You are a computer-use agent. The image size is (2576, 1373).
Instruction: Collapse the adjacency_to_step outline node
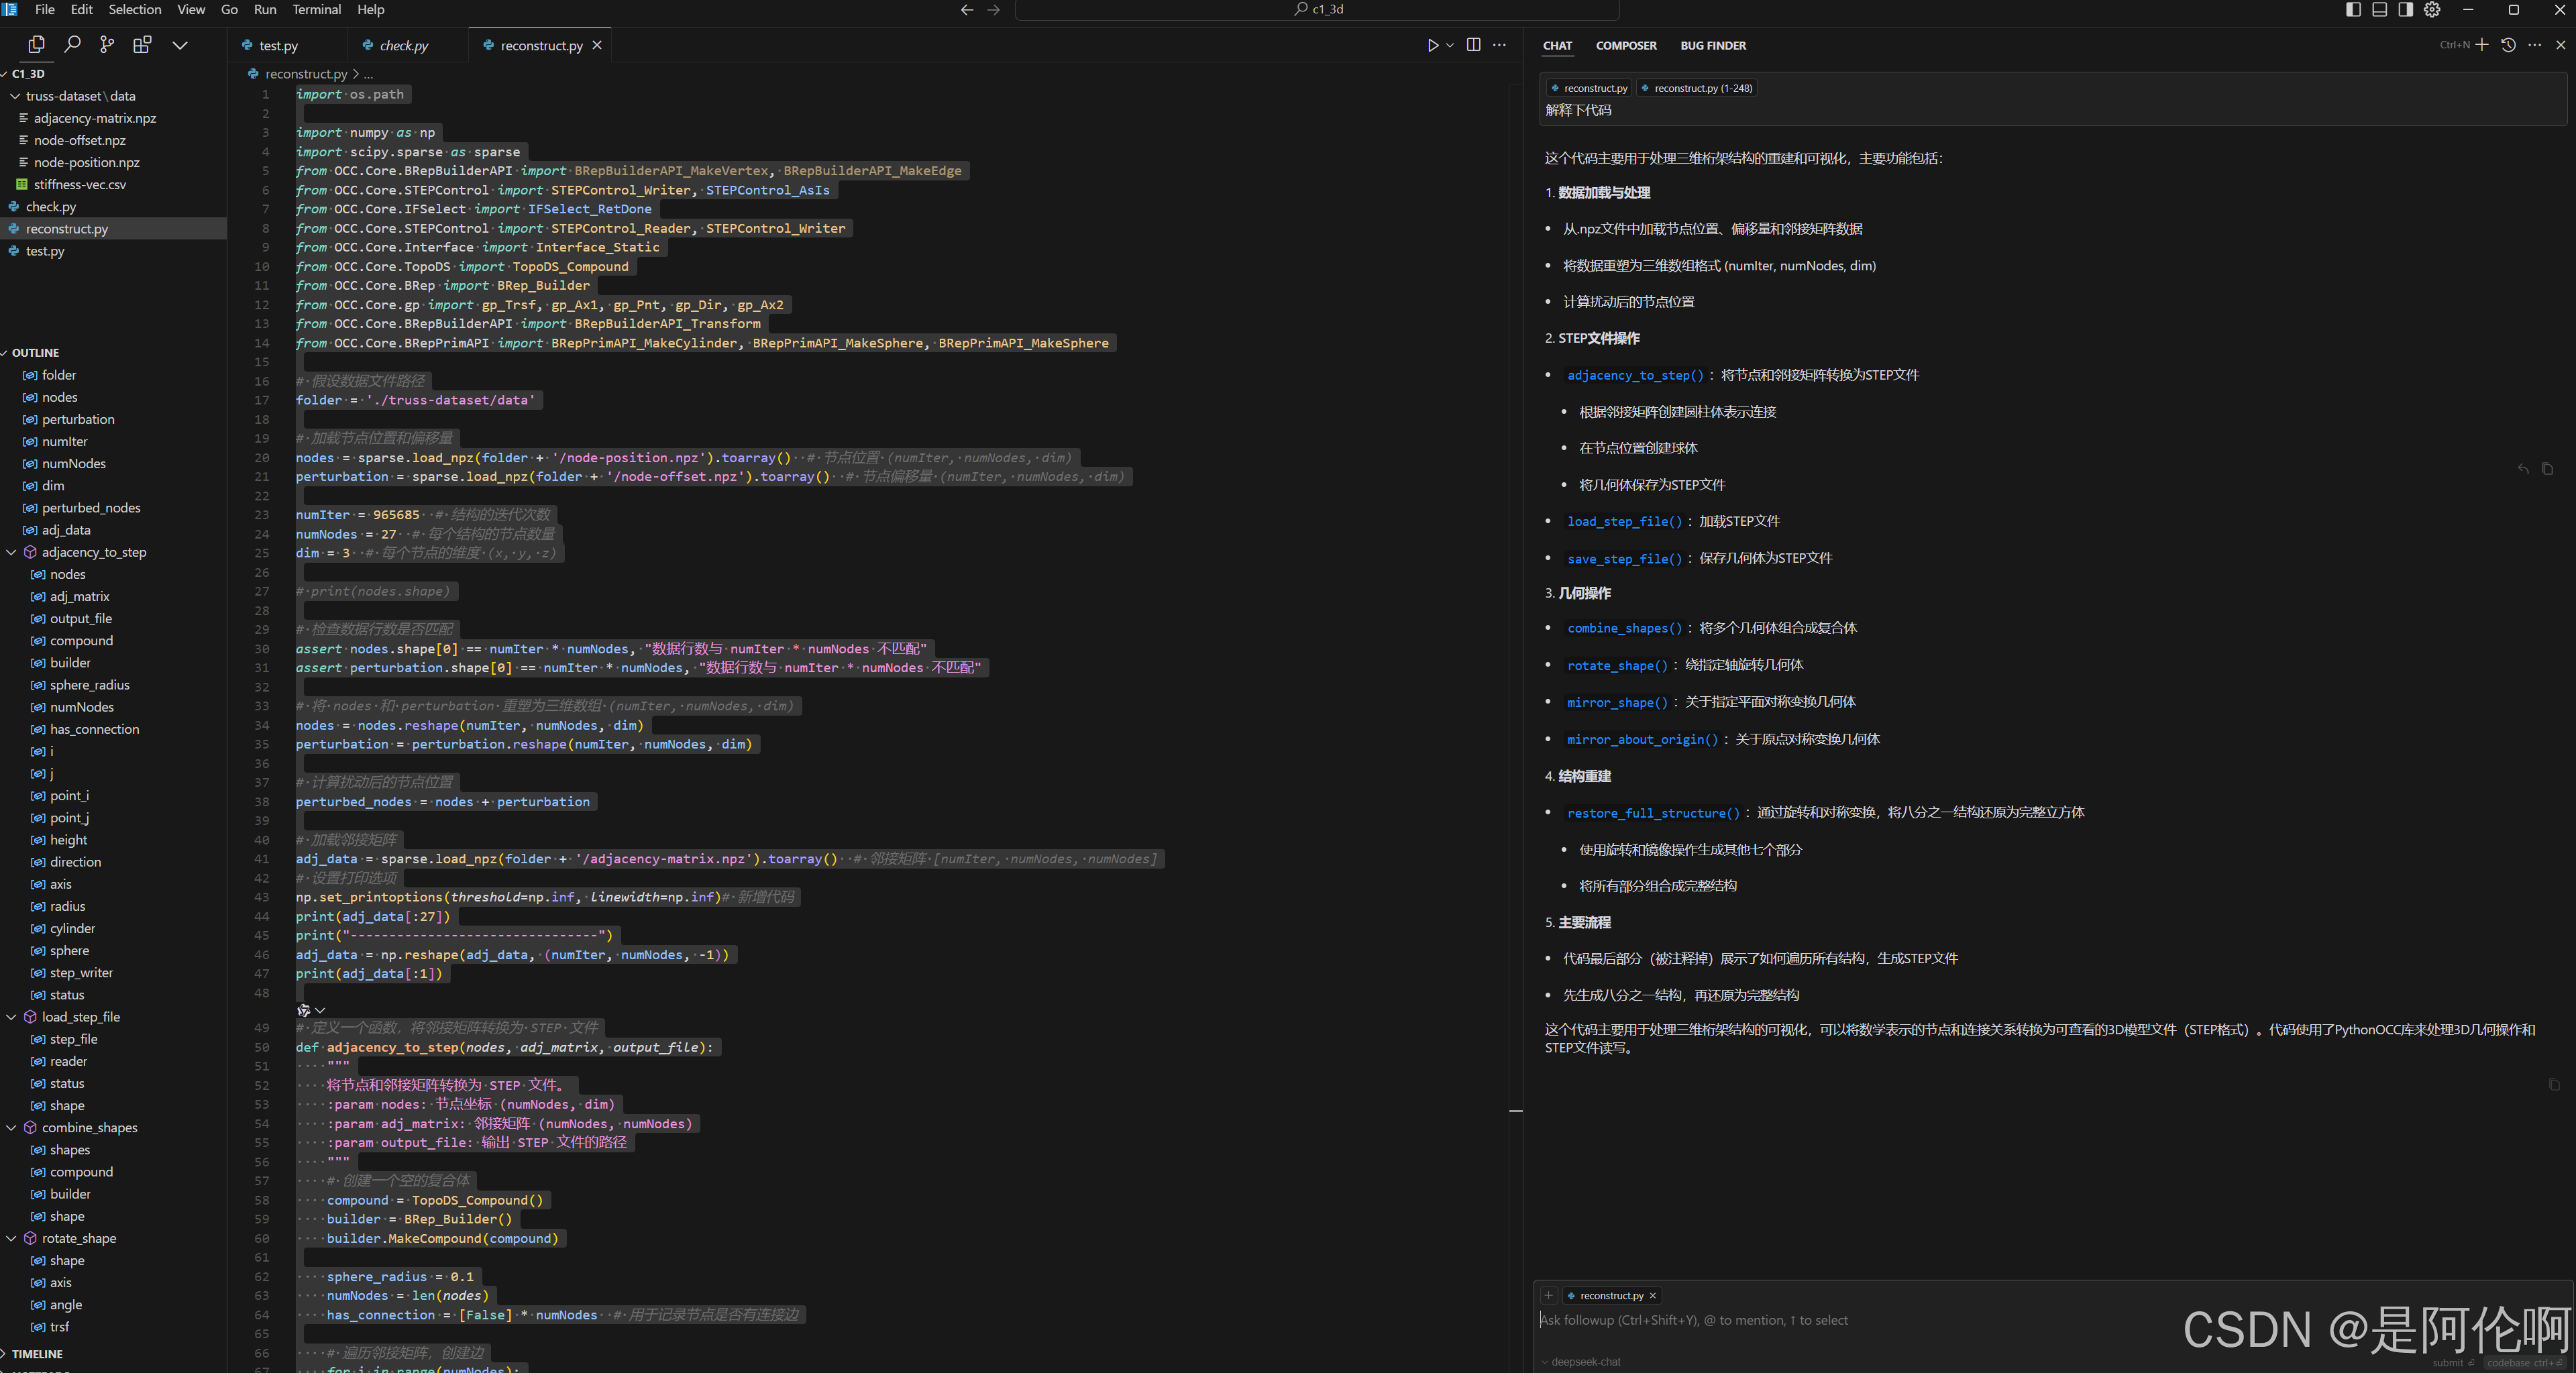tap(12, 552)
